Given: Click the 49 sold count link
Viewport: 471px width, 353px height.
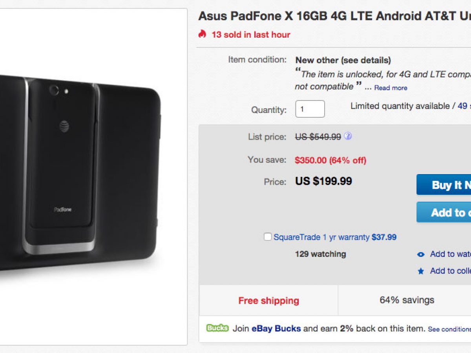Looking at the screenshot, I should tap(464, 106).
